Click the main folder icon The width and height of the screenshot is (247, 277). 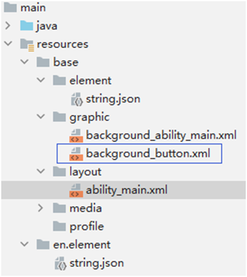click(10, 7)
